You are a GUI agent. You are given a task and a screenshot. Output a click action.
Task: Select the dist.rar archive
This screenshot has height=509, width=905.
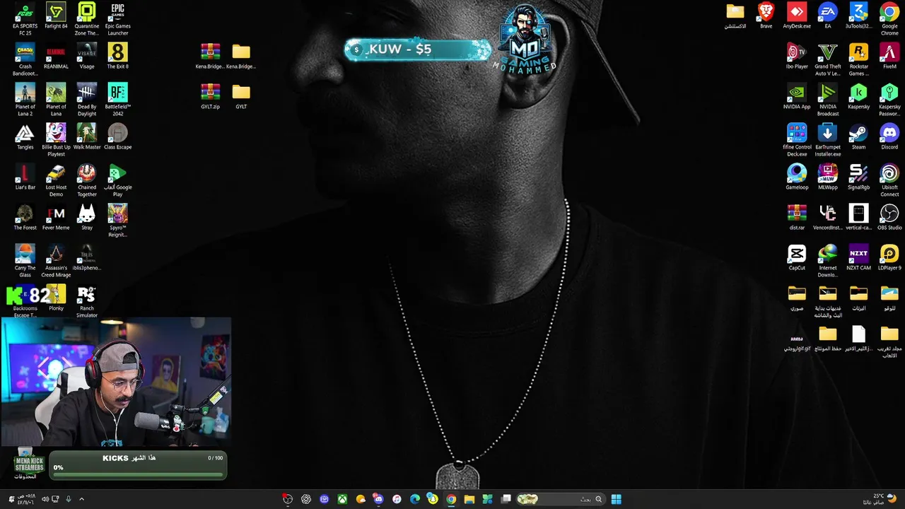pyautogui.click(x=797, y=217)
